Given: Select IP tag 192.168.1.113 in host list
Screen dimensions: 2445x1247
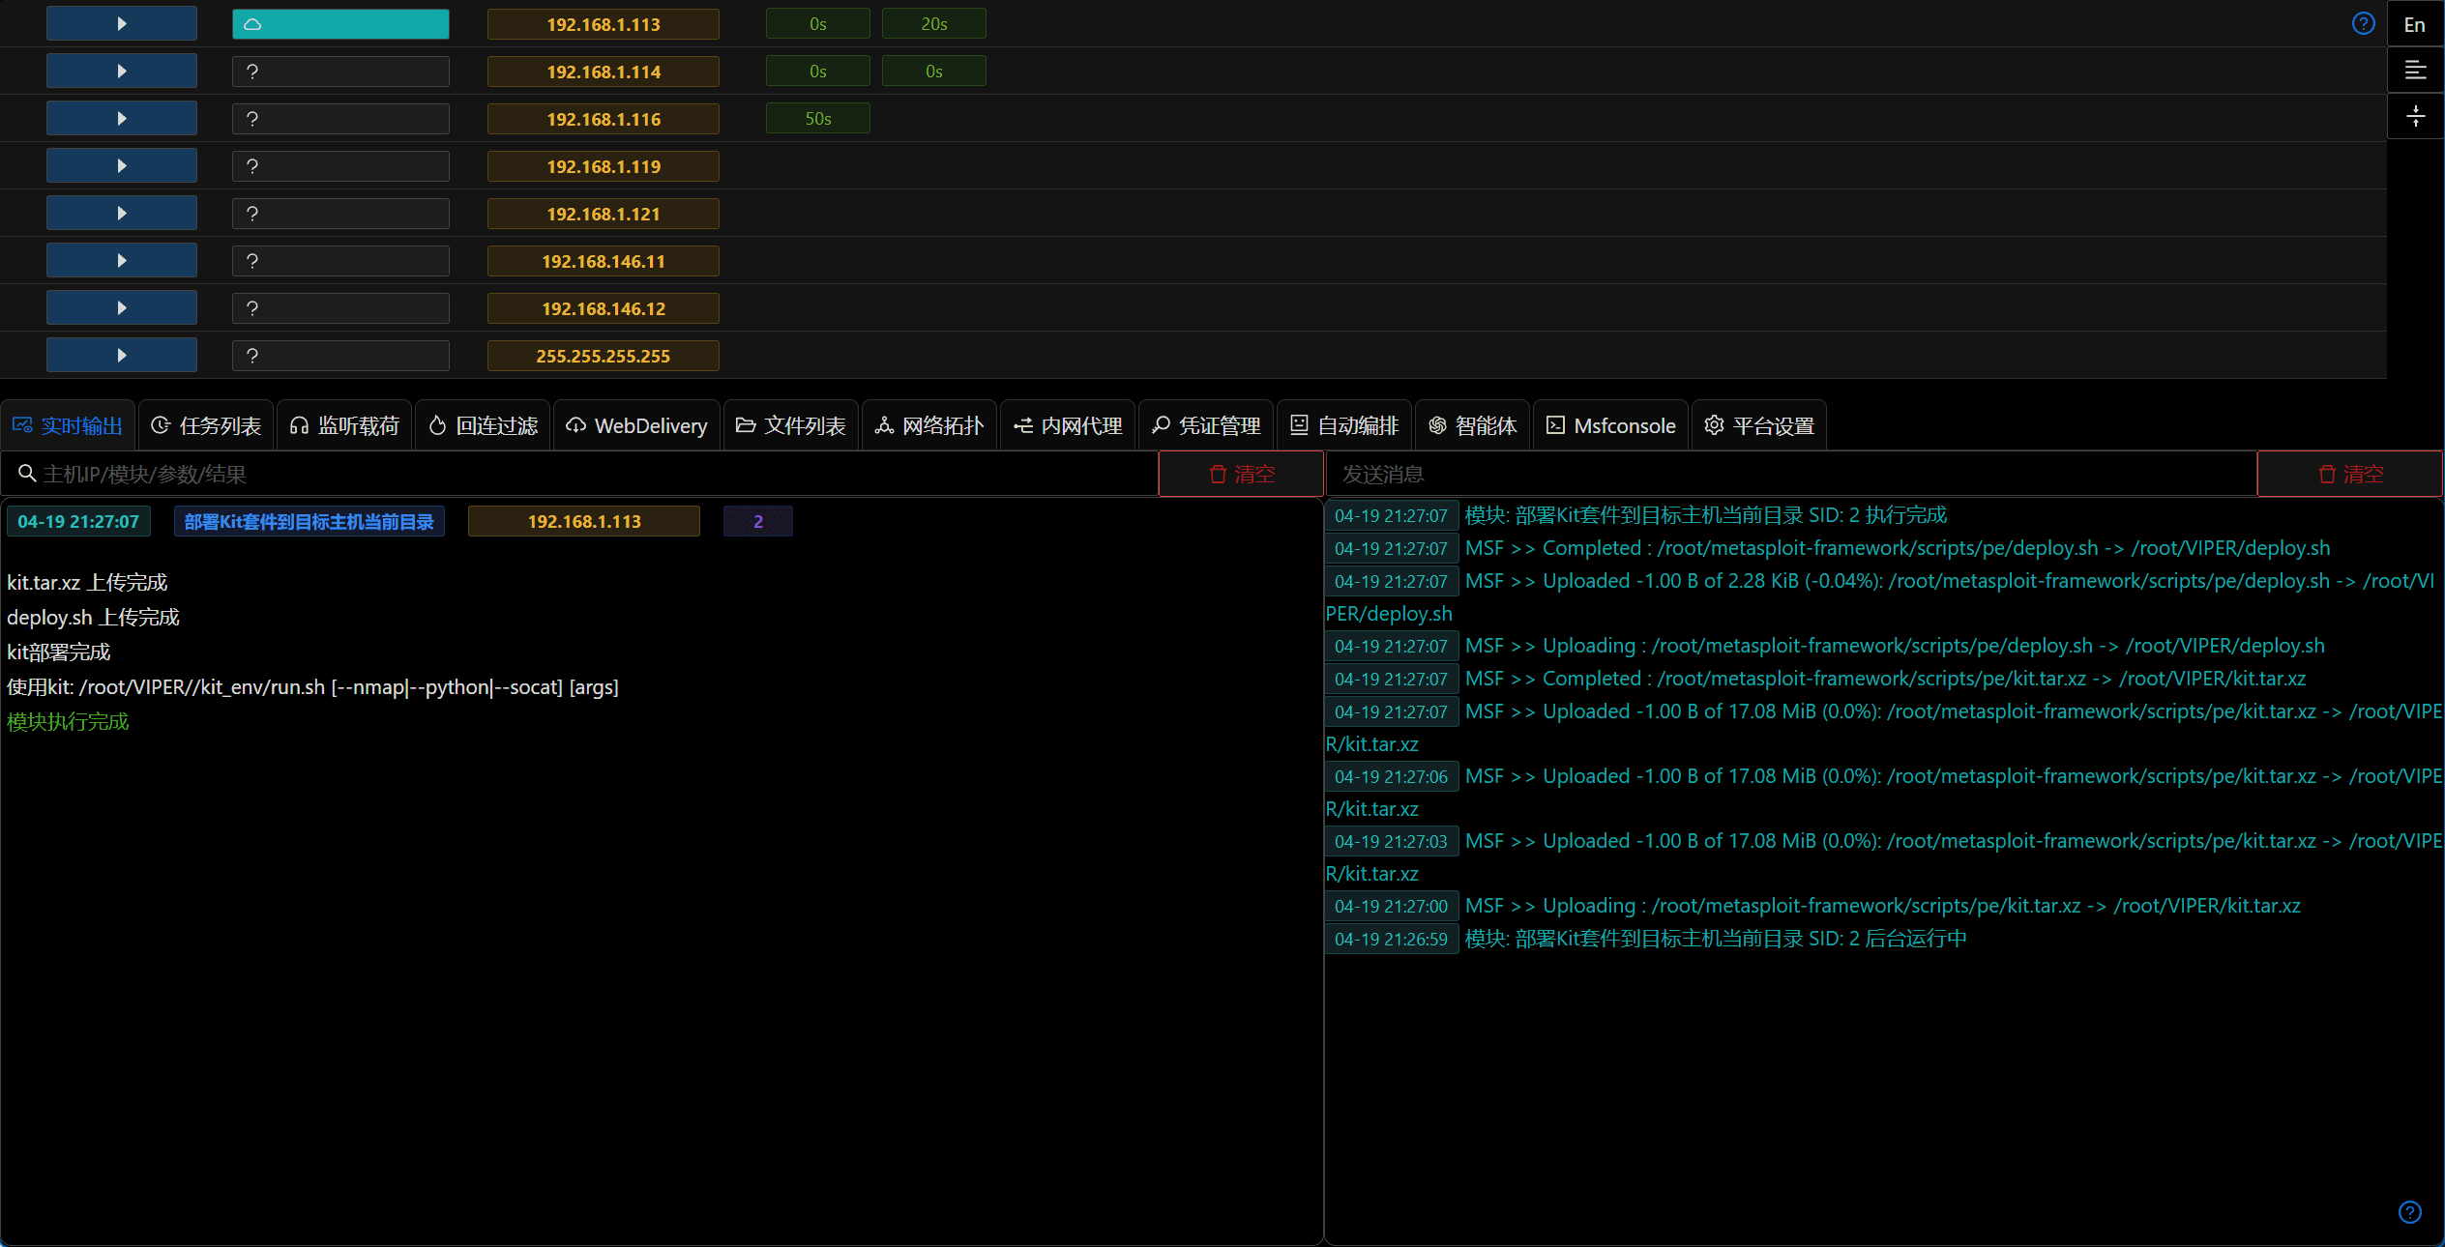Looking at the screenshot, I should 604,24.
